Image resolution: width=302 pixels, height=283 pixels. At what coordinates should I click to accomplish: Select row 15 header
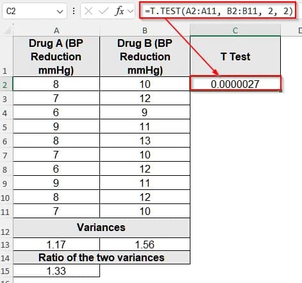(6, 271)
